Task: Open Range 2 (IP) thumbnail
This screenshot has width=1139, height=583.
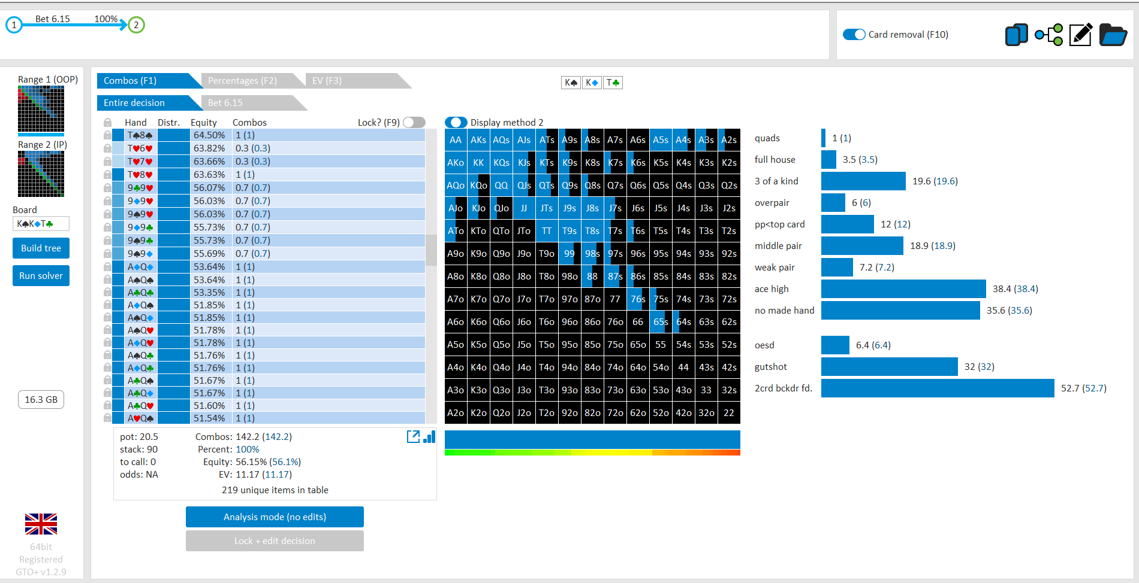Action: click(x=41, y=174)
